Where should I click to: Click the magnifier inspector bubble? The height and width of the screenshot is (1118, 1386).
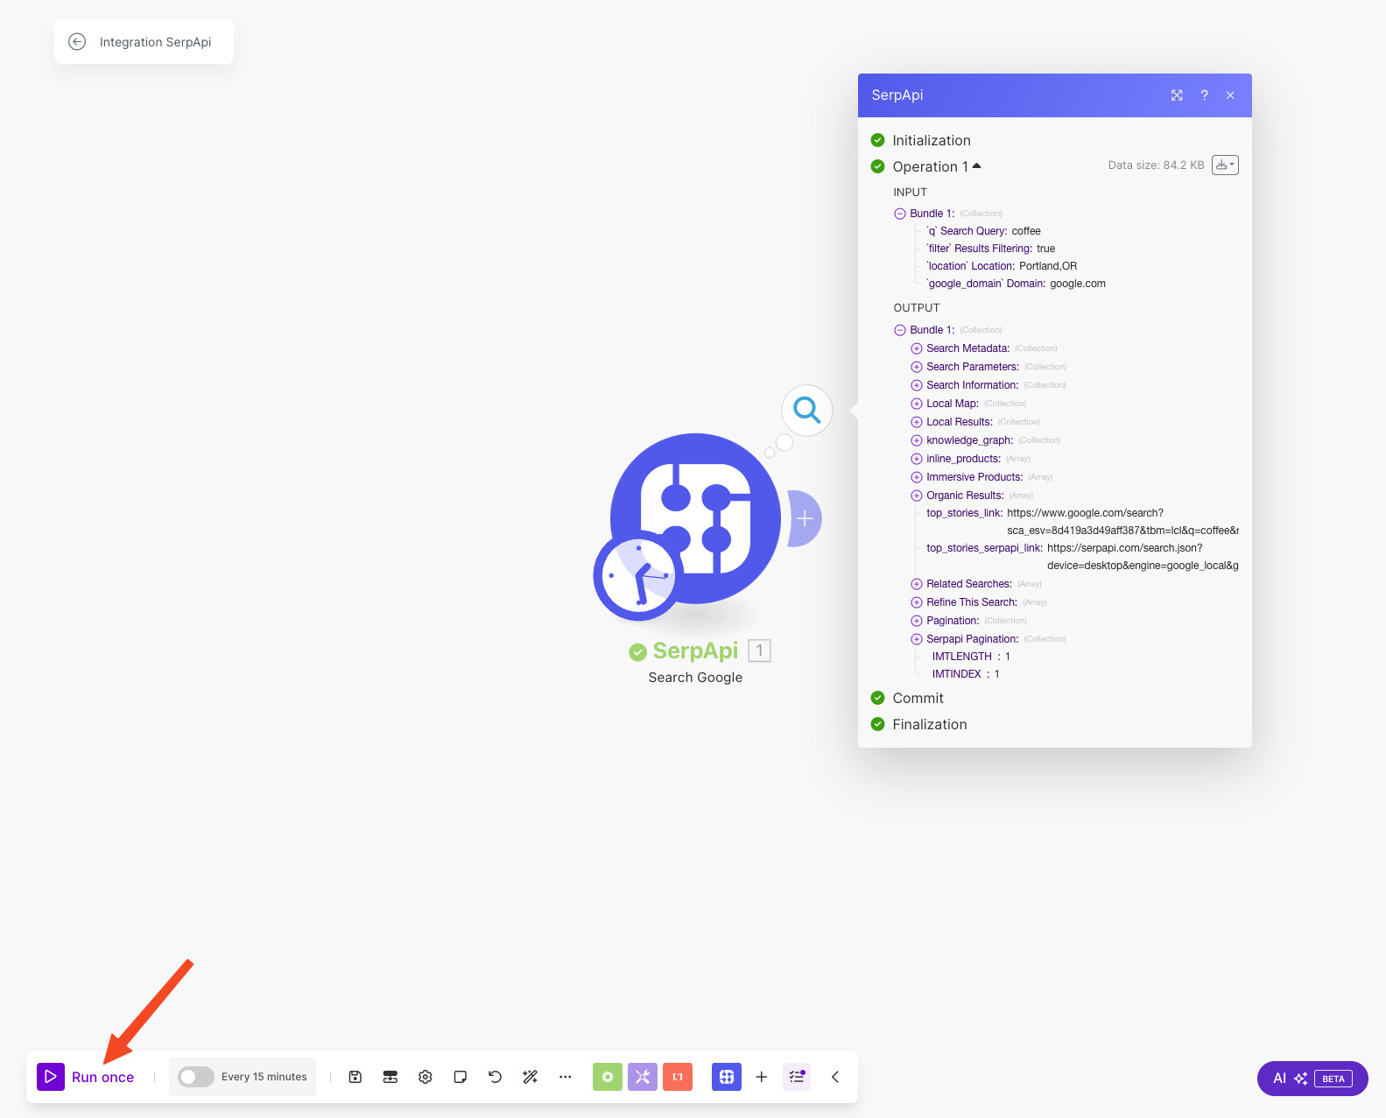click(x=806, y=410)
